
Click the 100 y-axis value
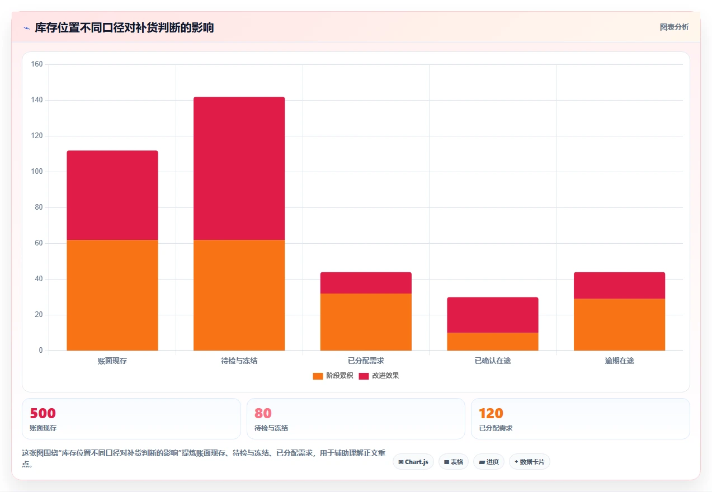point(37,172)
